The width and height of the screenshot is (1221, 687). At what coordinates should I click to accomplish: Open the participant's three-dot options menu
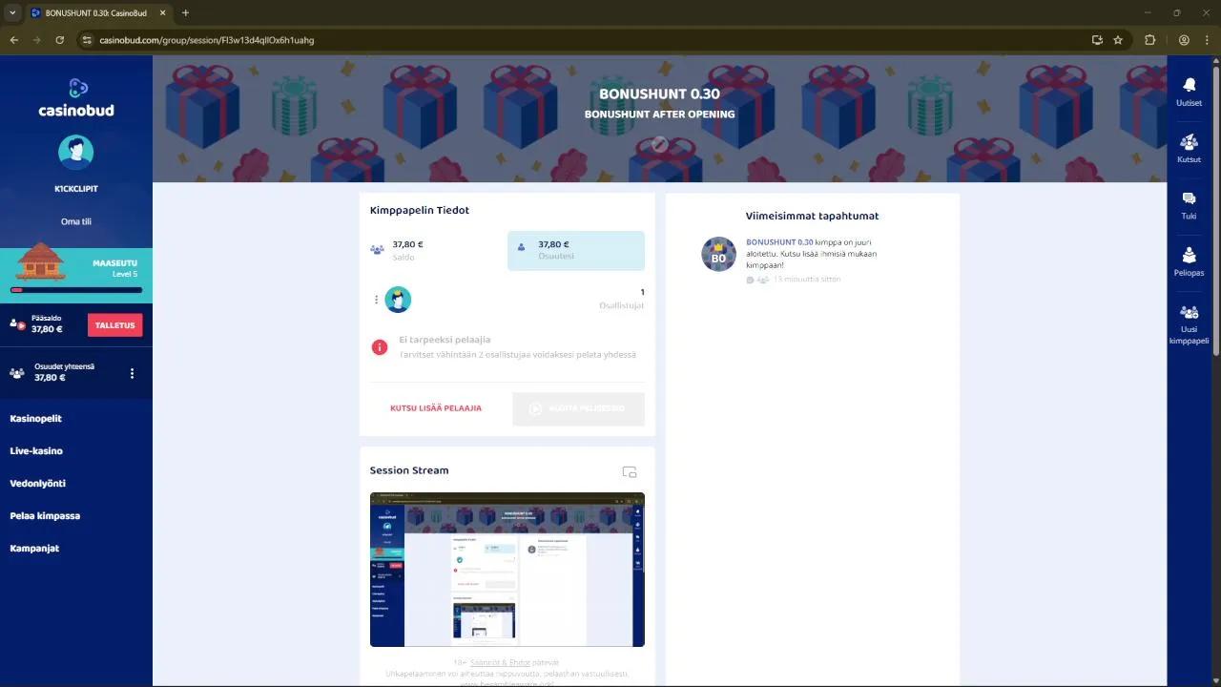[x=376, y=300]
